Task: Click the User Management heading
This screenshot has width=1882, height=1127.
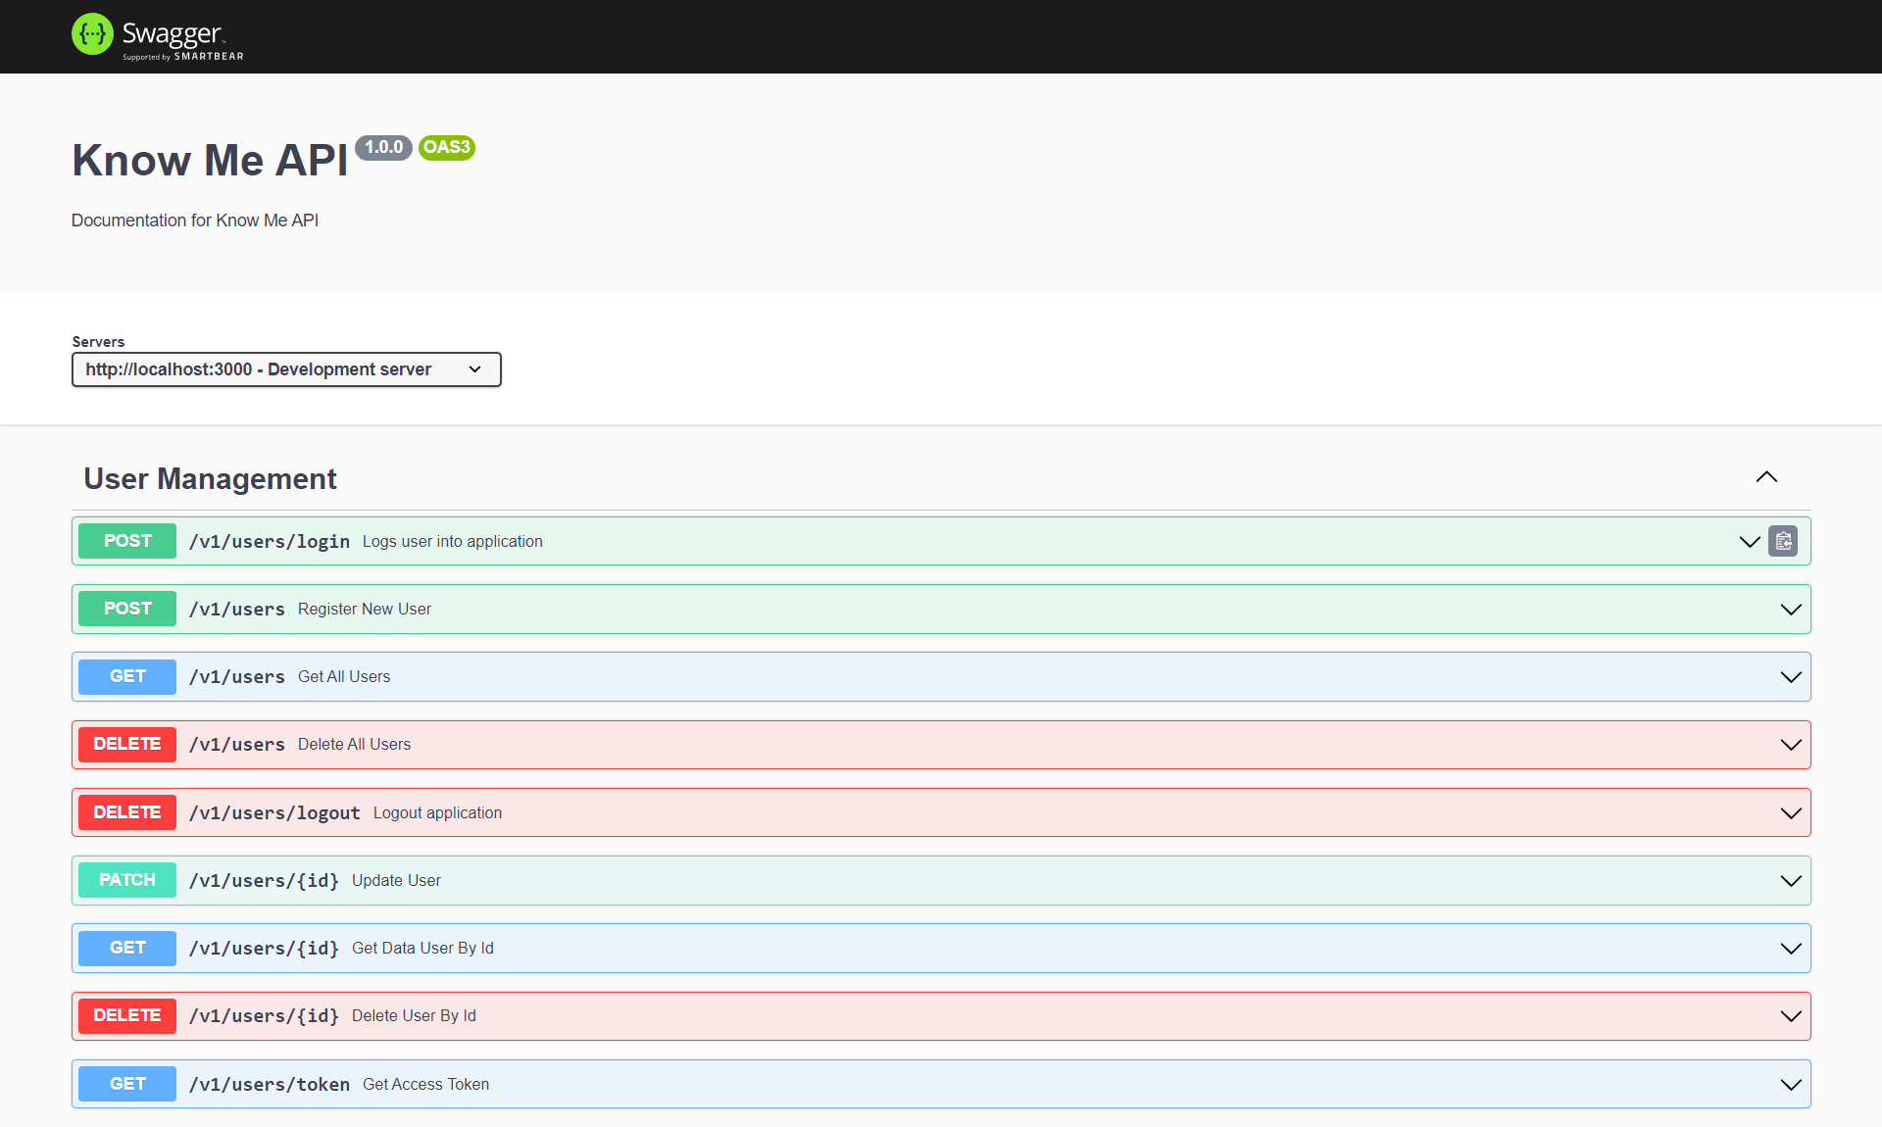Action: (210, 478)
